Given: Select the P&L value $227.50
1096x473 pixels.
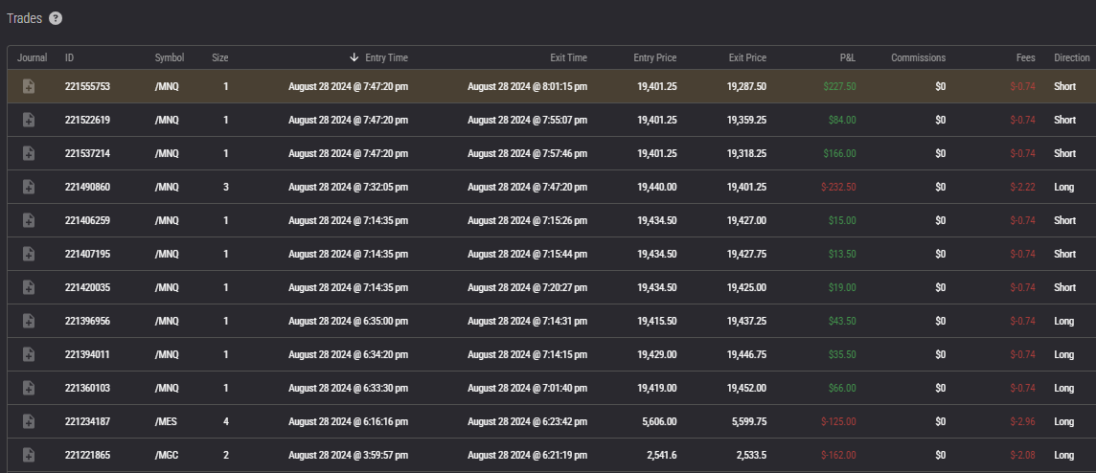Looking at the screenshot, I should (839, 86).
